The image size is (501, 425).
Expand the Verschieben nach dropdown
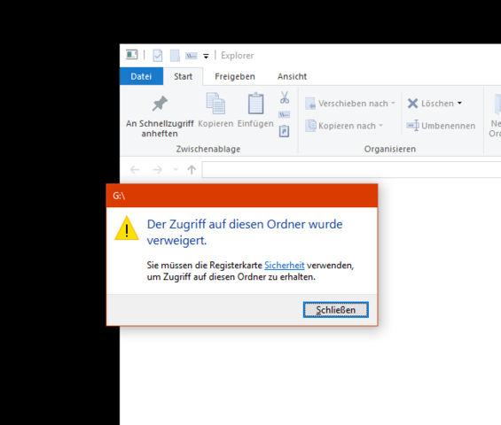[394, 103]
